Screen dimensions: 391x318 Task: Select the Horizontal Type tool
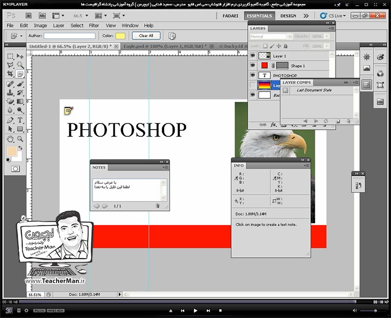20,120
